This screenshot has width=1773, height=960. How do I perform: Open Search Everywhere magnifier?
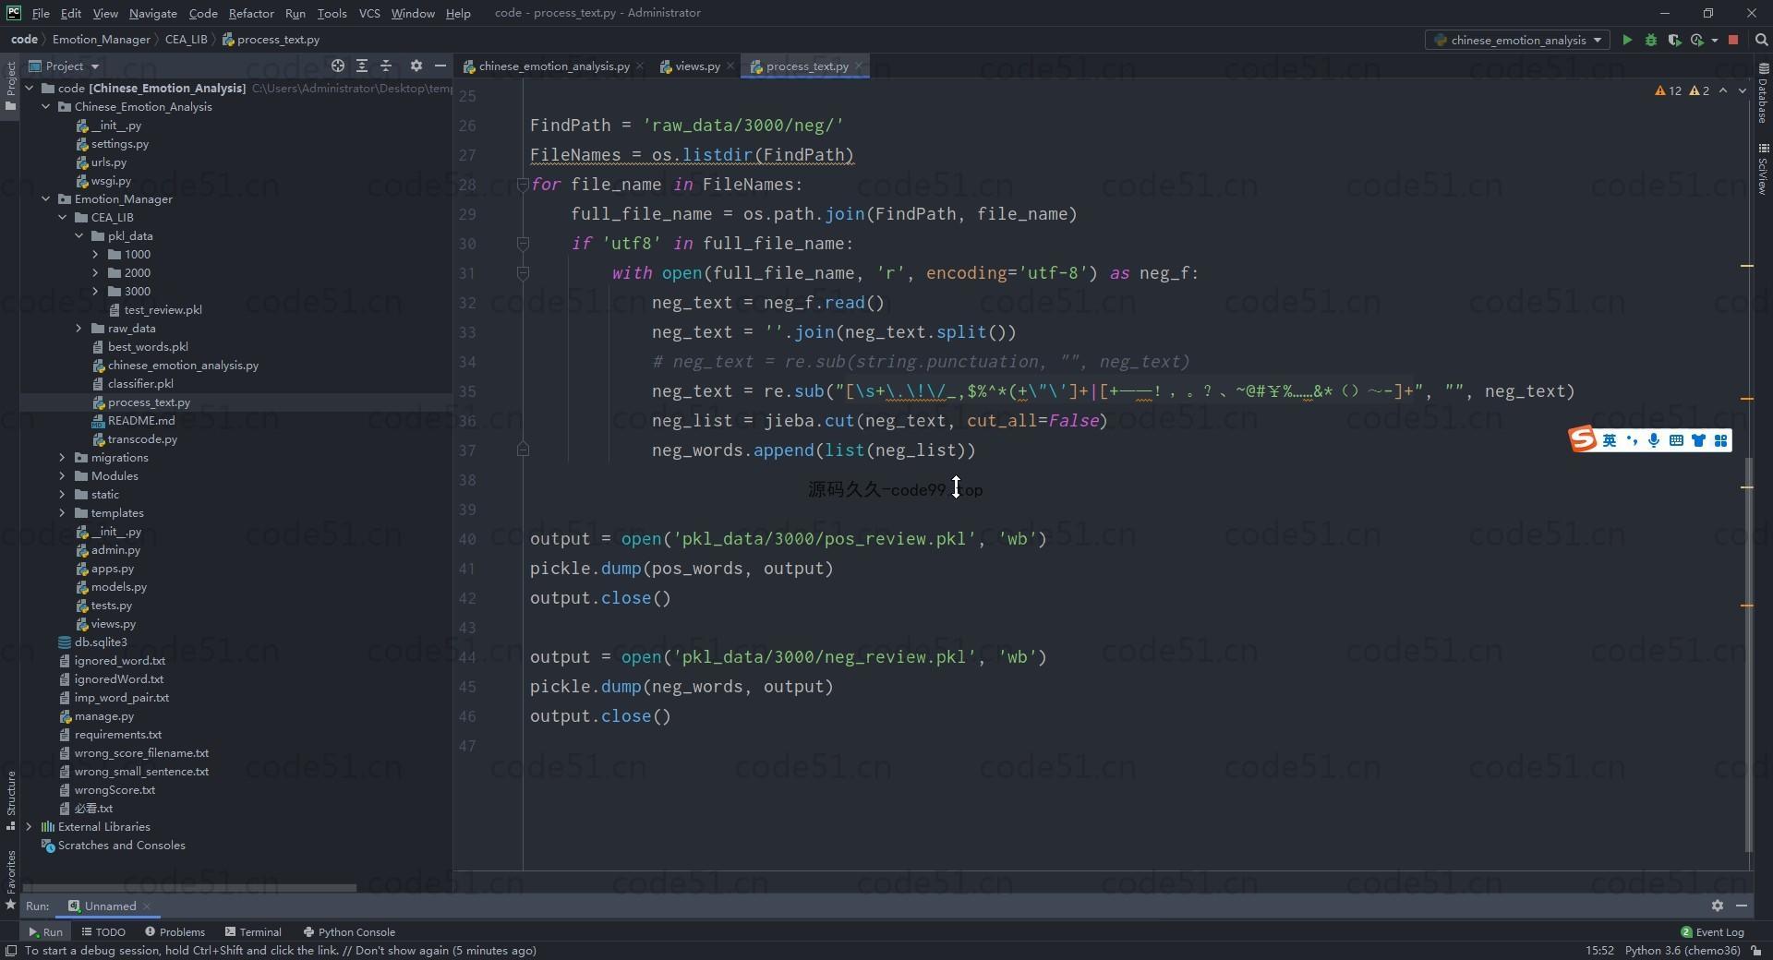[x=1761, y=40]
